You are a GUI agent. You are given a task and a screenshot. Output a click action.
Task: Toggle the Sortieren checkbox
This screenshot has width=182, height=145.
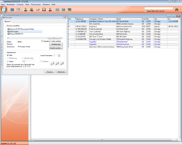click(41, 61)
